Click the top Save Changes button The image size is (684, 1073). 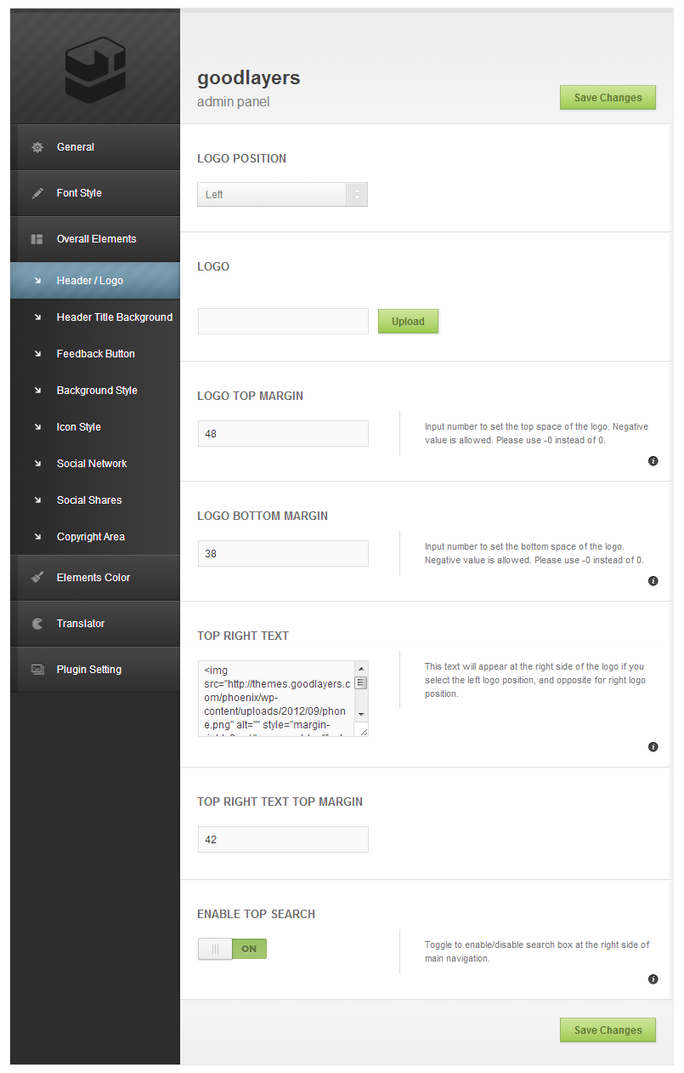608,98
